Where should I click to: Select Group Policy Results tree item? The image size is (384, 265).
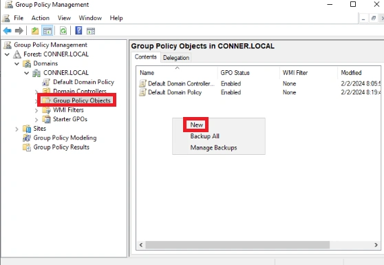[x=61, y=147]
